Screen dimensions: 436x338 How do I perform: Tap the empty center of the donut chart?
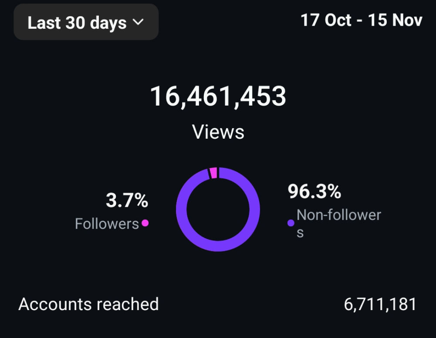[x=218, y=209]
